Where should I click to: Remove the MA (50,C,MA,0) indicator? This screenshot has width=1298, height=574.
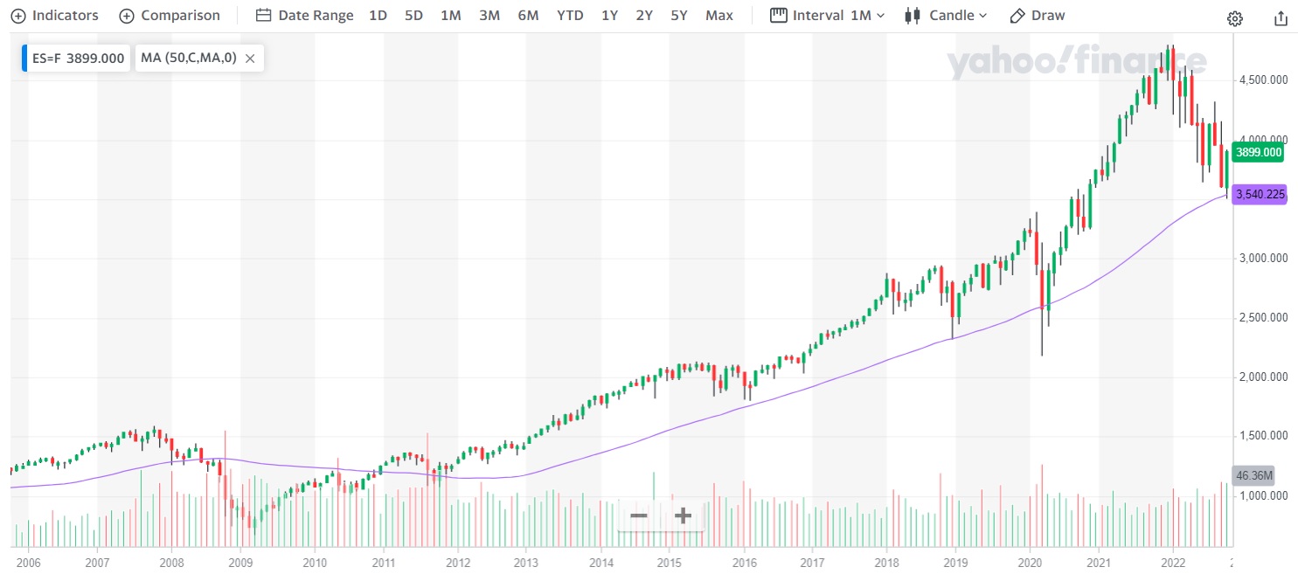pyautogui.click(x=250, y=59)
